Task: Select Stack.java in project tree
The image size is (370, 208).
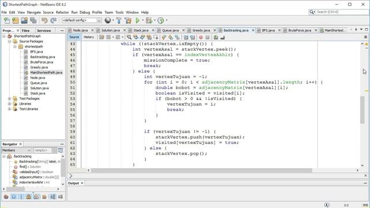Action: pos(38,94)
